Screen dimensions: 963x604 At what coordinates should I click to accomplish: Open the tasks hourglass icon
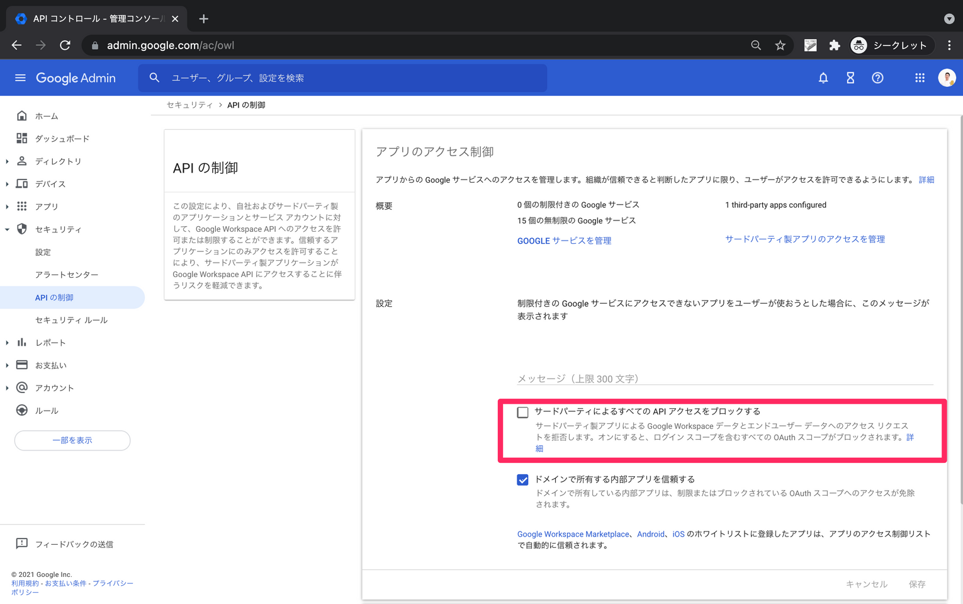pos(850,77)
